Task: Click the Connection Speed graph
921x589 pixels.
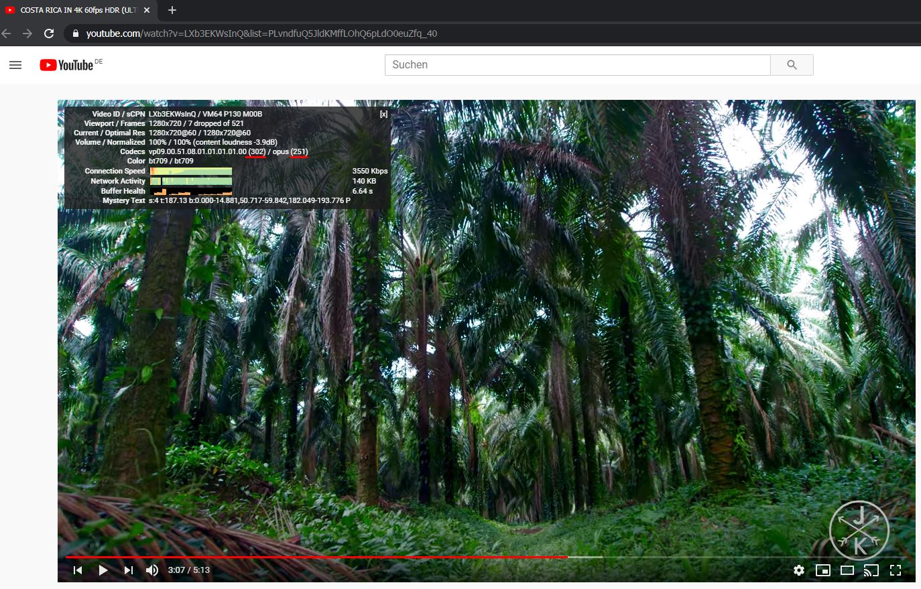Action: [191, 171]
